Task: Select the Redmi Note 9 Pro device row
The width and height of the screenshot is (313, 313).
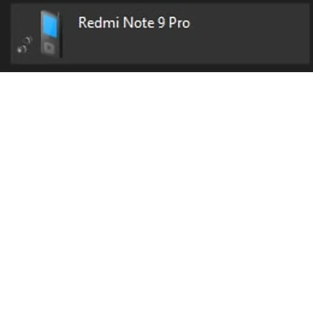Action: pyautogui.click(x=160, y=34)
